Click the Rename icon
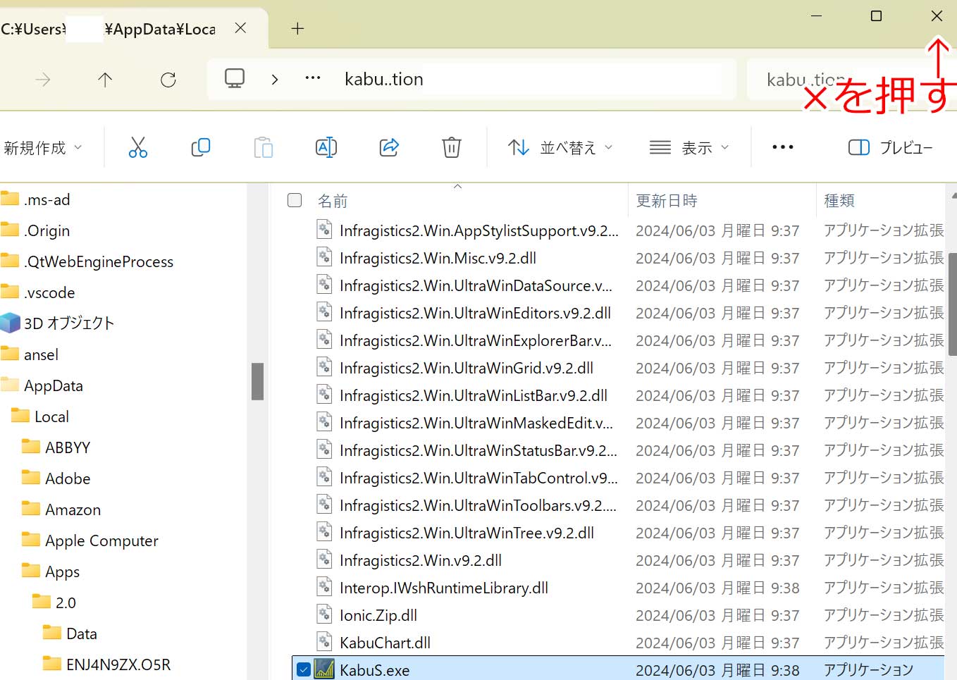This screenshot has width=957, height=680. click(x=326, y=147)
